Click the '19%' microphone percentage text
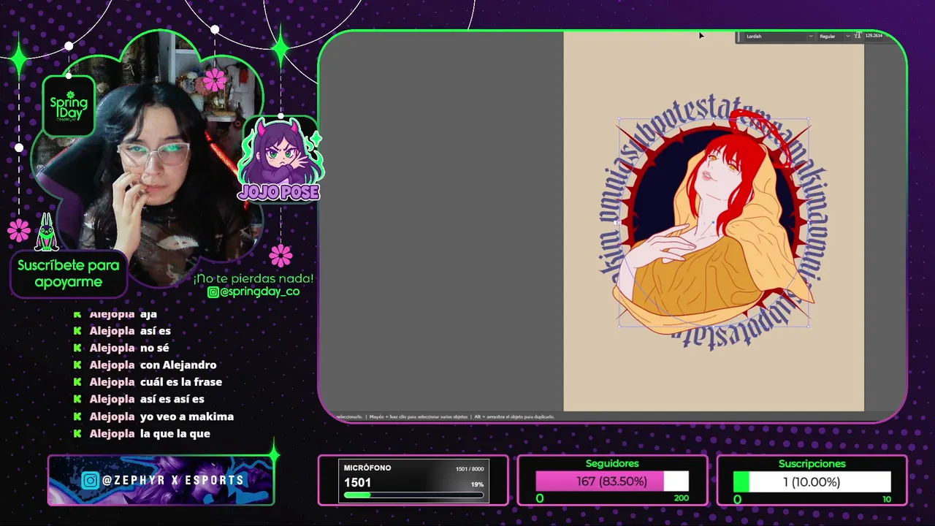This screenshot has width=935, height=526. [477, 484]
